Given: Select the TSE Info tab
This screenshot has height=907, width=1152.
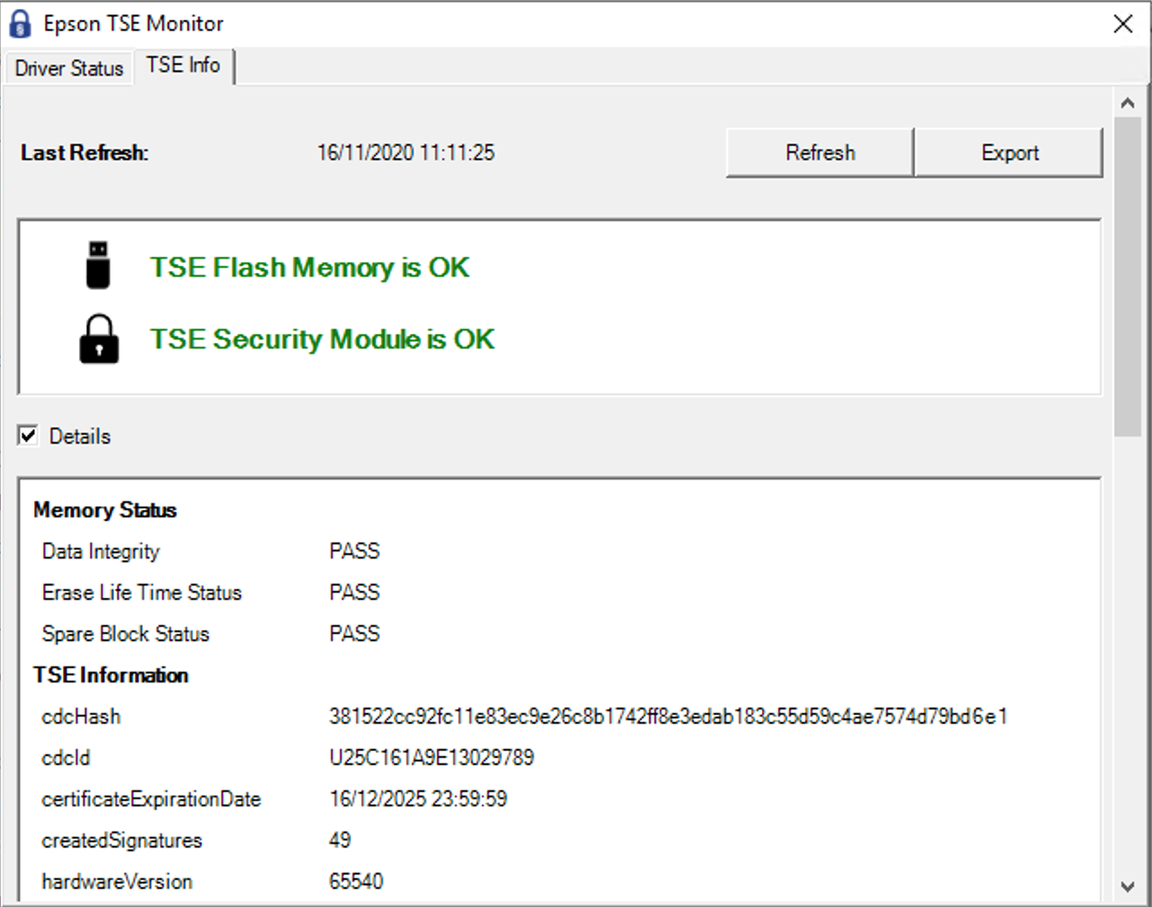Looking at the screenshot, I should pos(183,66).
